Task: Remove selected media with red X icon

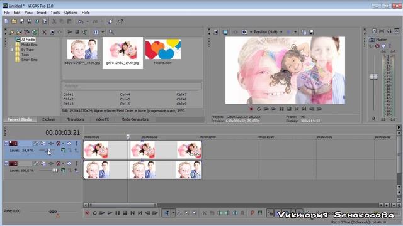Action: click(x=44, y=32)
